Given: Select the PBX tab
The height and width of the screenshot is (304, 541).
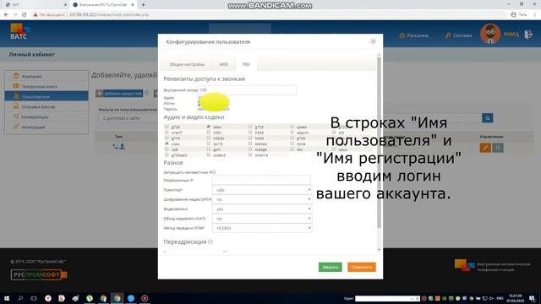Looking at the screenshot, I should point(246,64).
